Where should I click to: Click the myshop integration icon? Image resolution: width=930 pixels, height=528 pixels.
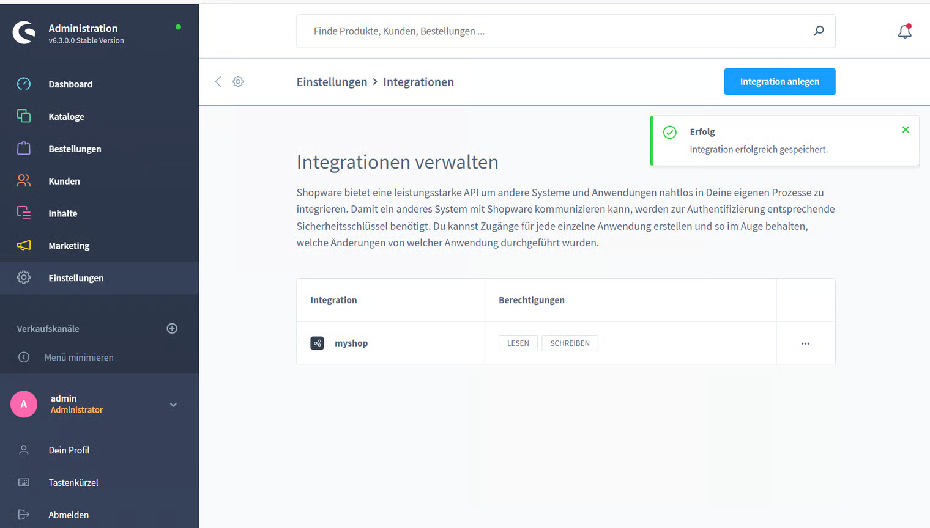317,343
